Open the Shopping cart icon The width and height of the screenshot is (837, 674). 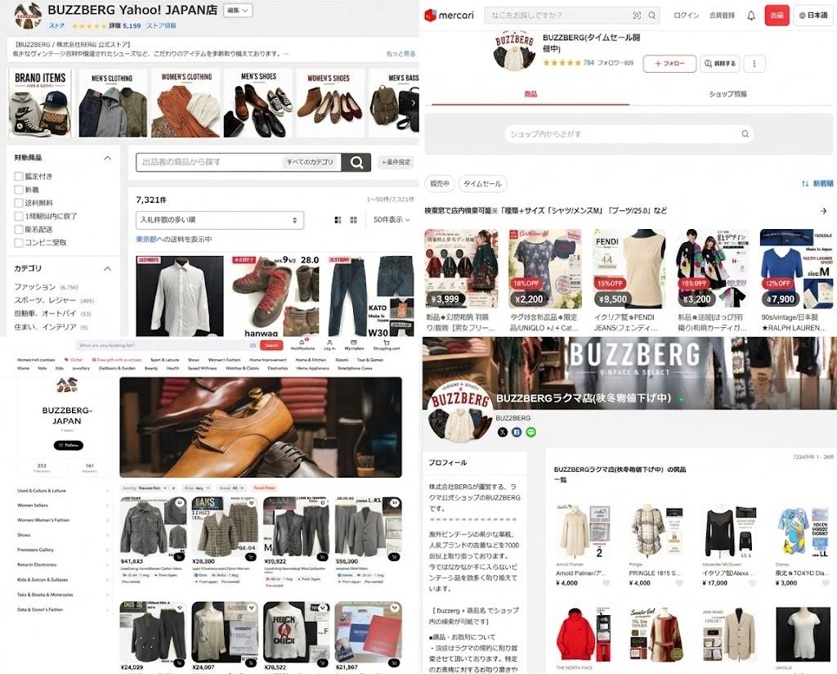[386, 344]
